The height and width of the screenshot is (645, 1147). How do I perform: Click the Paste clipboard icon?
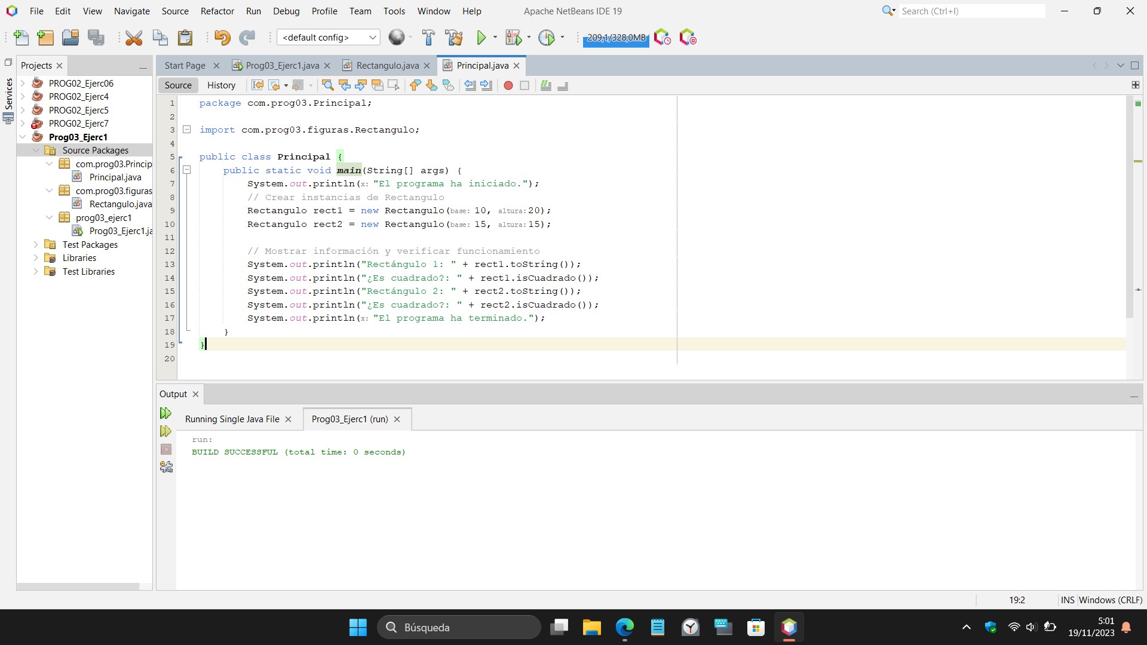click(x=185, y=38)
